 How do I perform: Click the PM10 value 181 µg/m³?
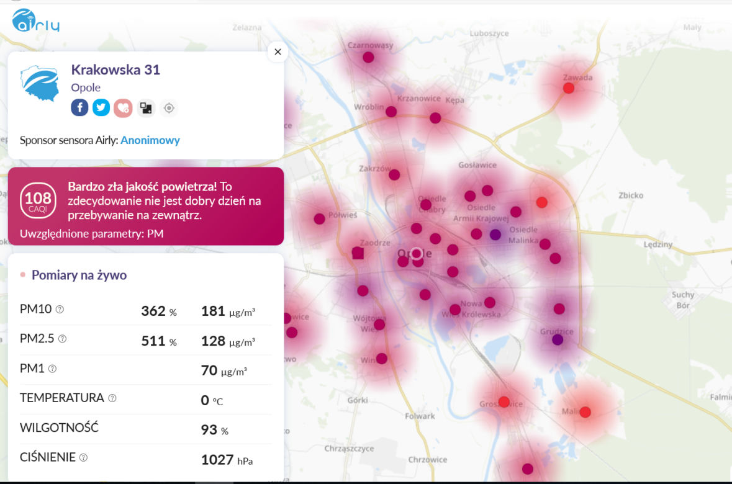coord(228,311)
